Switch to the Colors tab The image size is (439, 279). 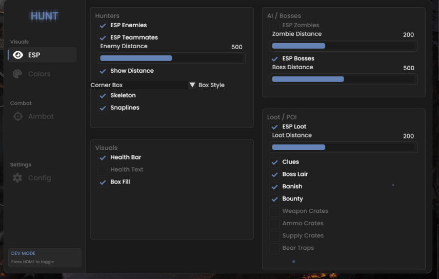[x=39, y=74]
